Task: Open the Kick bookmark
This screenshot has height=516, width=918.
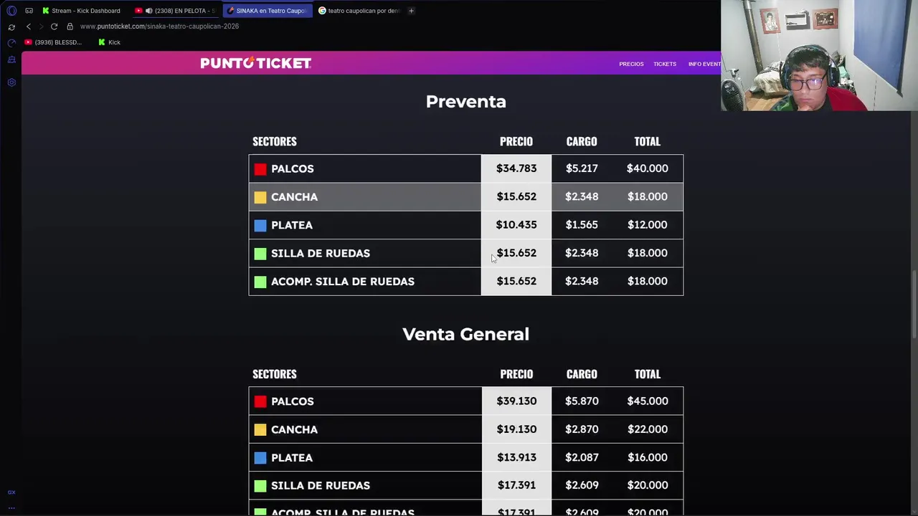Action: point(110,42)
